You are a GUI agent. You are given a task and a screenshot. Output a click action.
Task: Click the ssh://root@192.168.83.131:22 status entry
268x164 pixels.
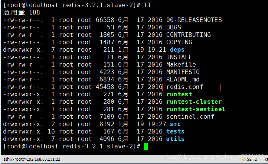(x=32, y=160)
